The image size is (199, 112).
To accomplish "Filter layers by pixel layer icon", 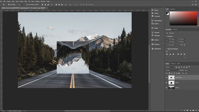I will (176, 67).
